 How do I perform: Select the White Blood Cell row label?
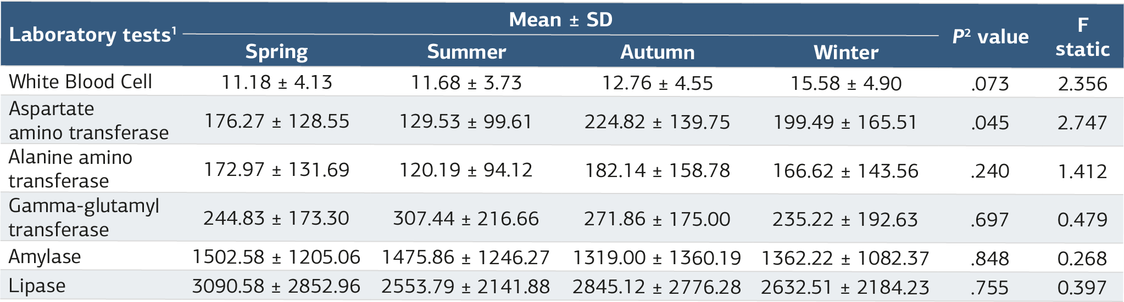coord(80,82)
